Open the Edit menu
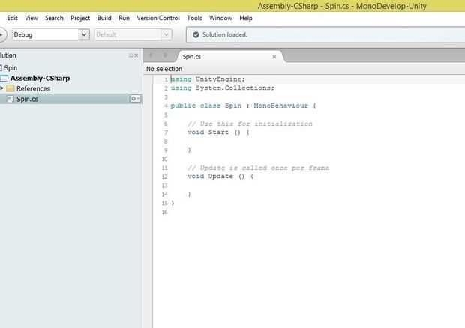The height and width of the screenshot is (328, 465). [x=12, y=18]
